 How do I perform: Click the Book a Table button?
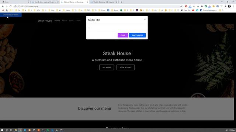[125, 67]
